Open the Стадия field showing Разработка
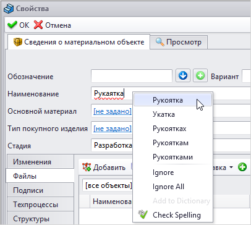 pos(112,145)
